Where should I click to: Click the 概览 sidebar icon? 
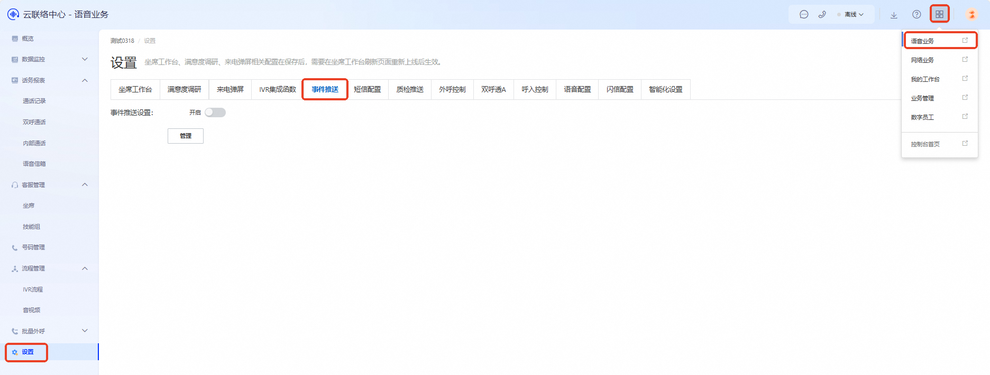click(x=15, y=39)
